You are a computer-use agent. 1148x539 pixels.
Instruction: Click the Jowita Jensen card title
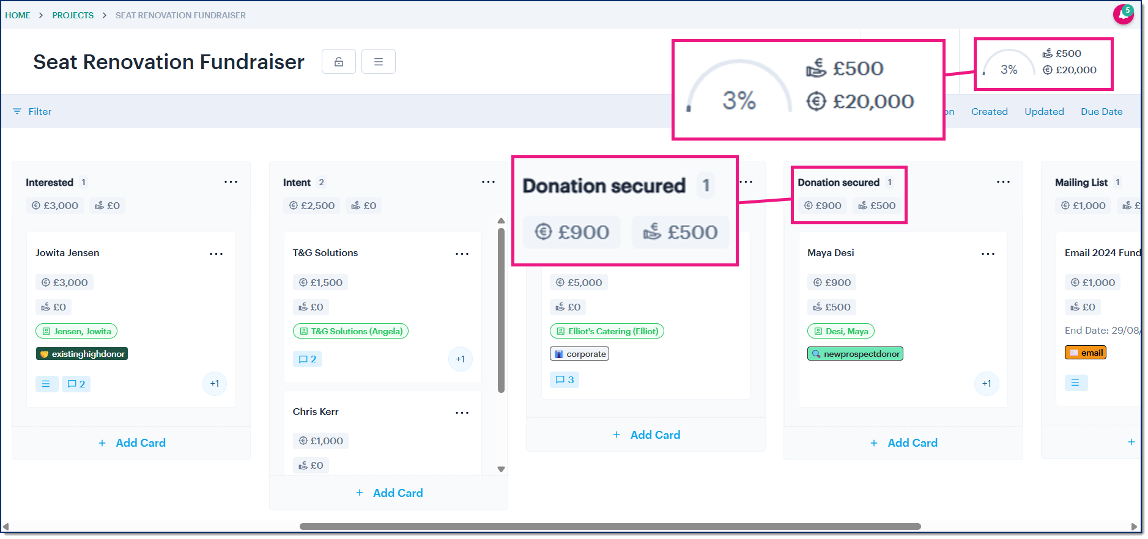click(67, 253)
